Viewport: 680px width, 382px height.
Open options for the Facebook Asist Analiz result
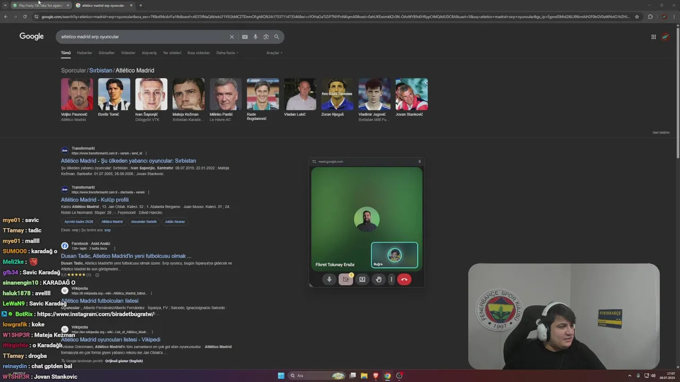(115, 248)
